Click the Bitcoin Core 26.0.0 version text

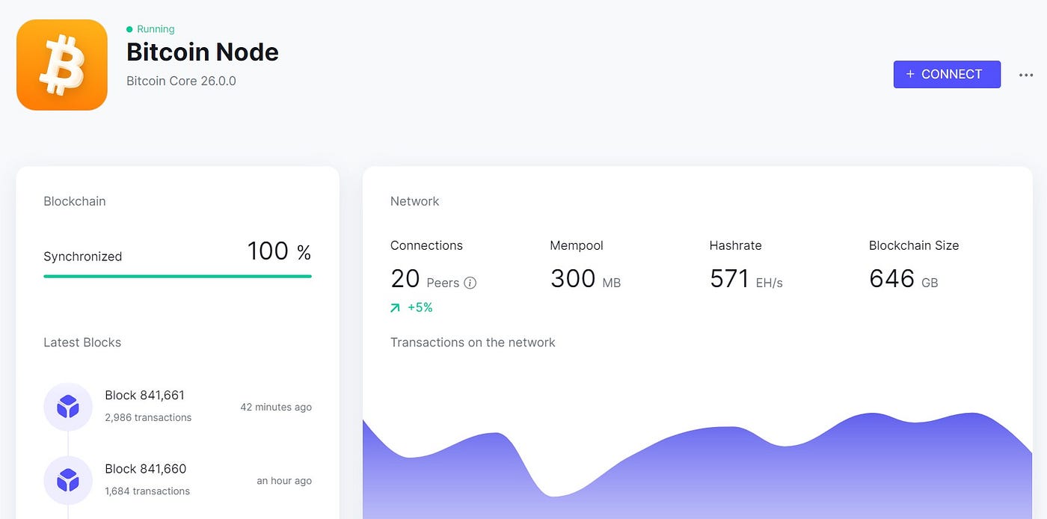click(181, 81)
